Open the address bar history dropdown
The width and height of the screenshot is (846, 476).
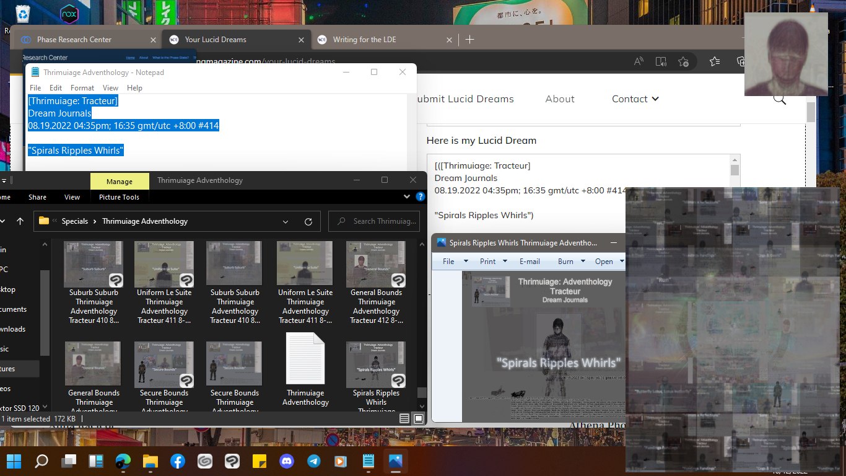click(x=286, y=221)
